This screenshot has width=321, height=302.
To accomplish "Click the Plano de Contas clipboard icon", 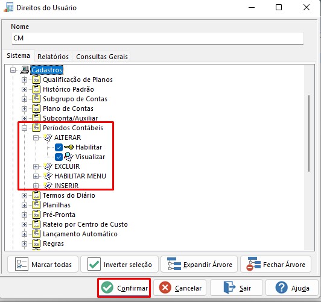I will coord(36,109).
